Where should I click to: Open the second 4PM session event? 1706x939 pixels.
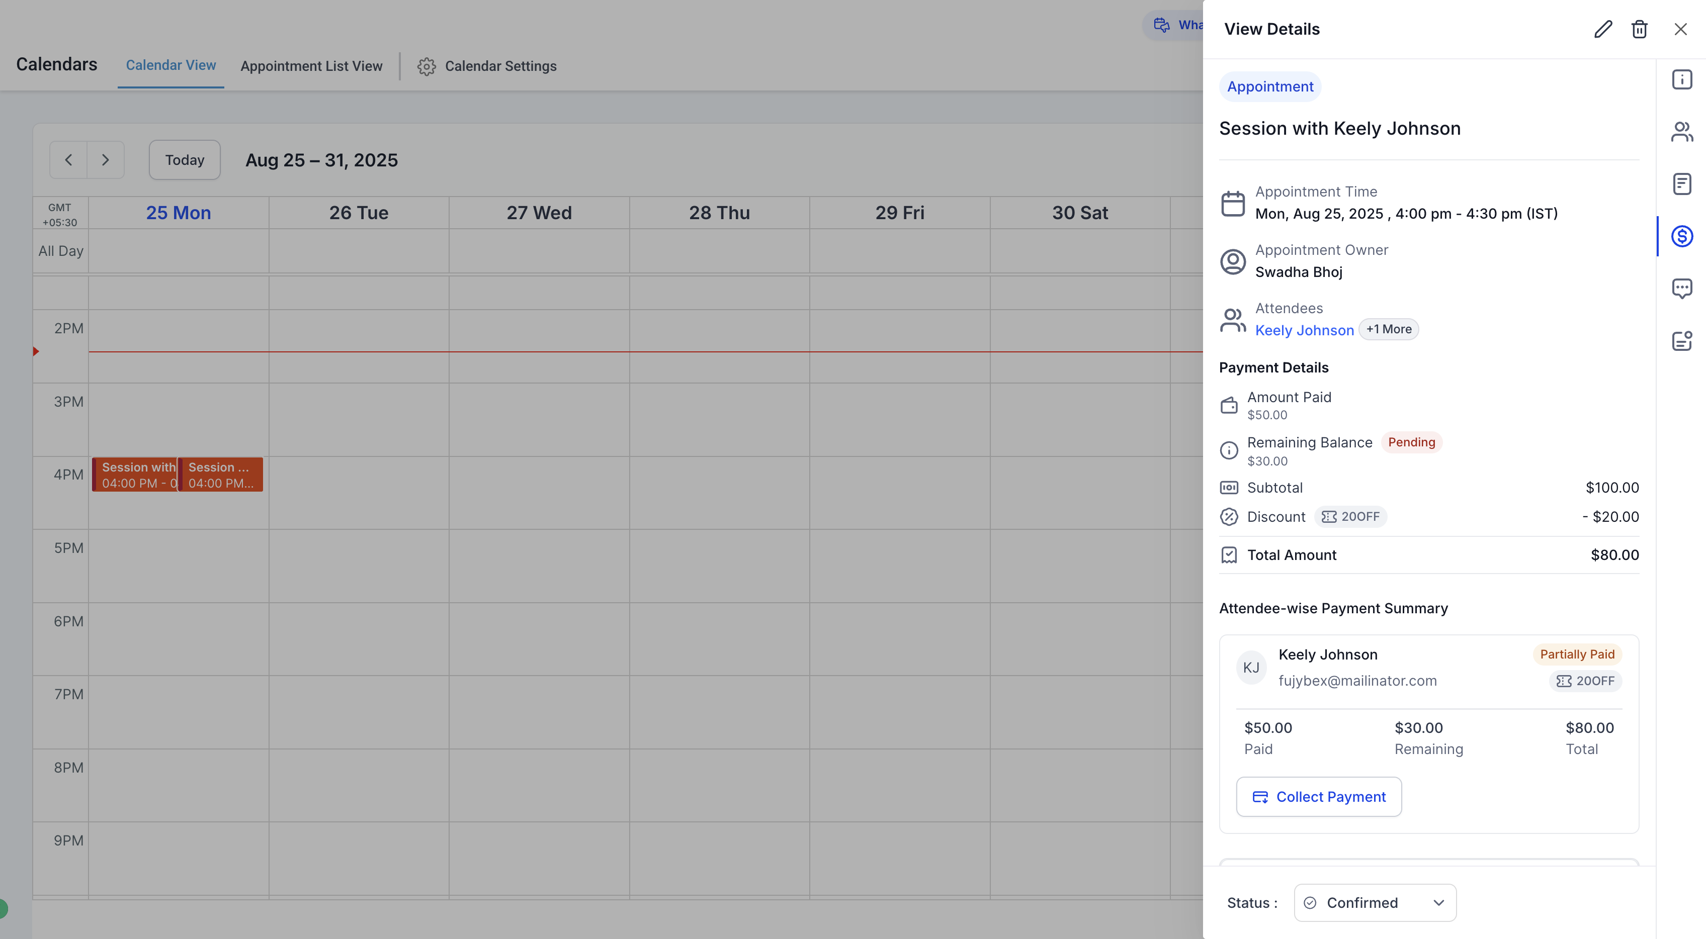click(x=220, y=475)
